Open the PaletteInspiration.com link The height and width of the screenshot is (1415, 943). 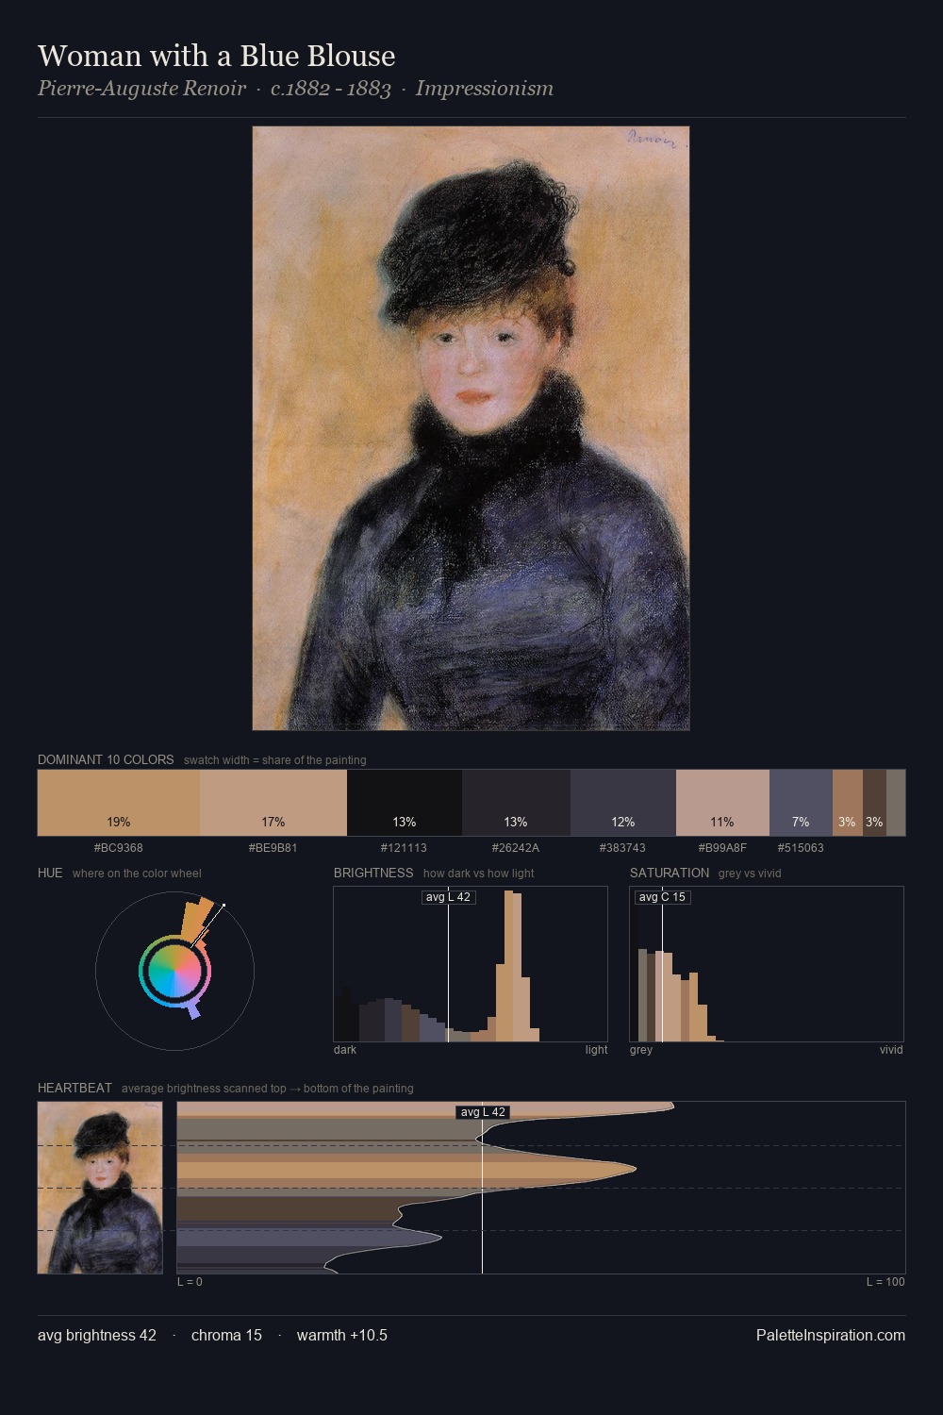(831, 1335)
